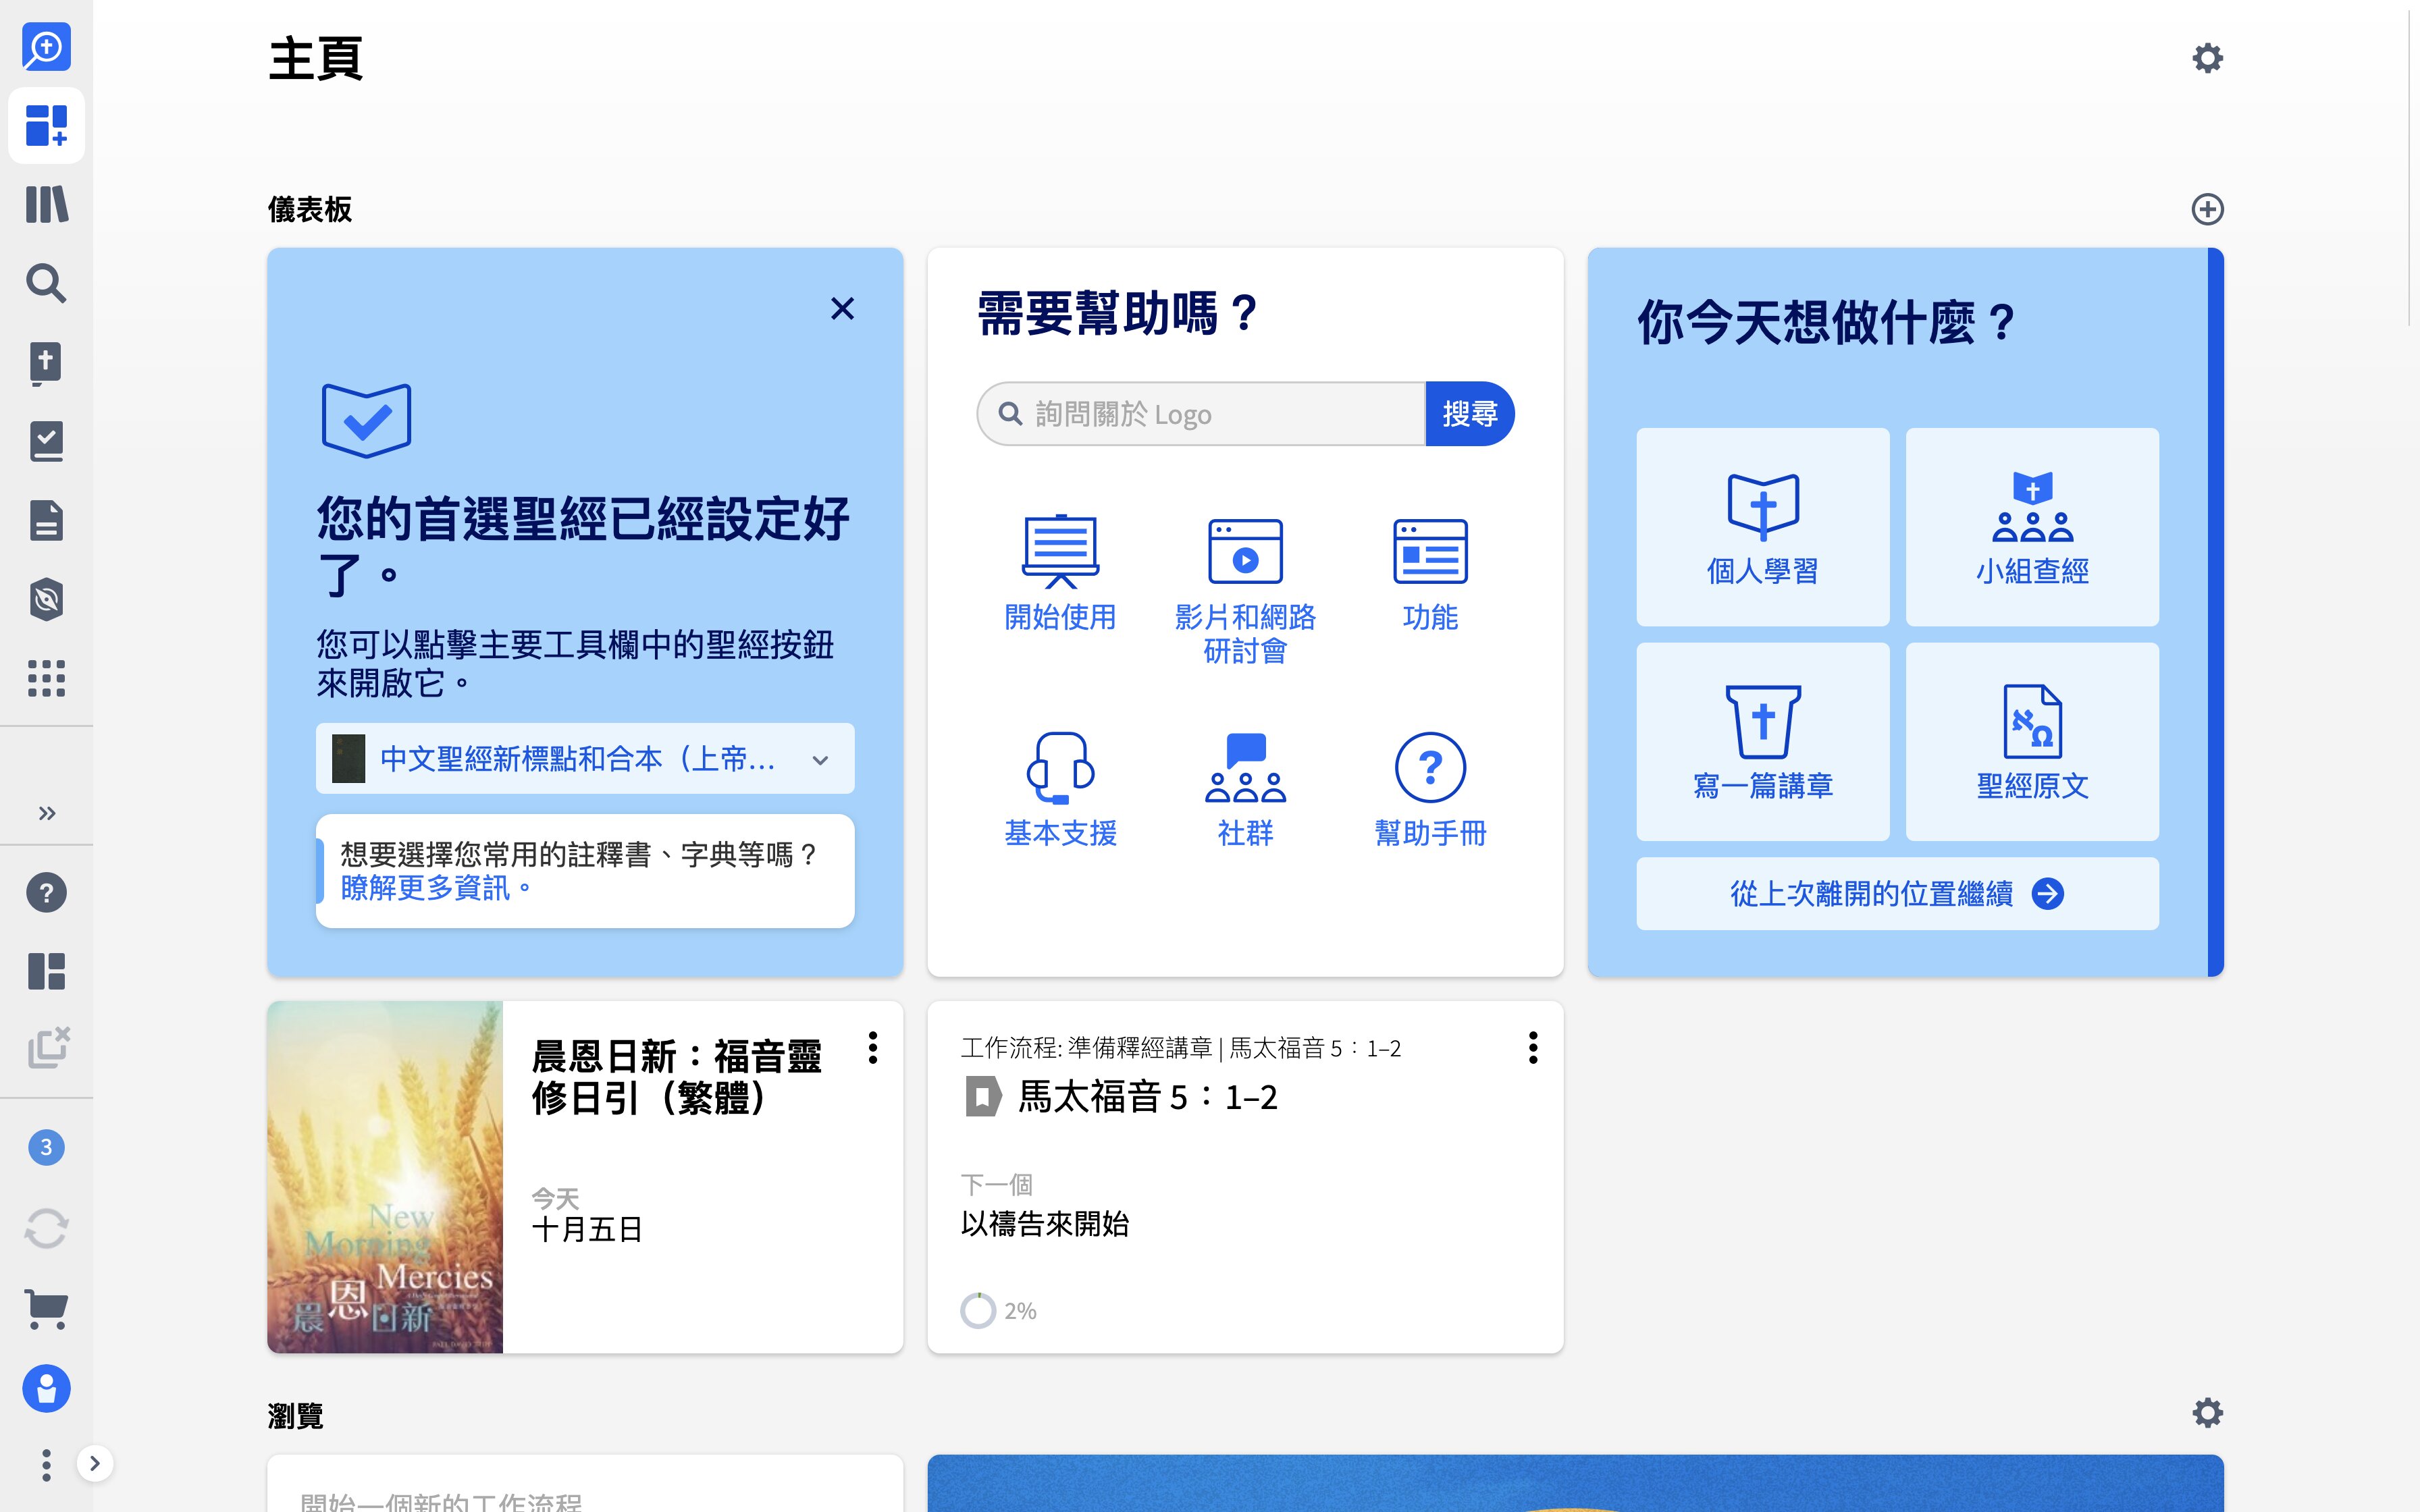Open the Bible icon in the sidebar

click(x=46, y=362)
